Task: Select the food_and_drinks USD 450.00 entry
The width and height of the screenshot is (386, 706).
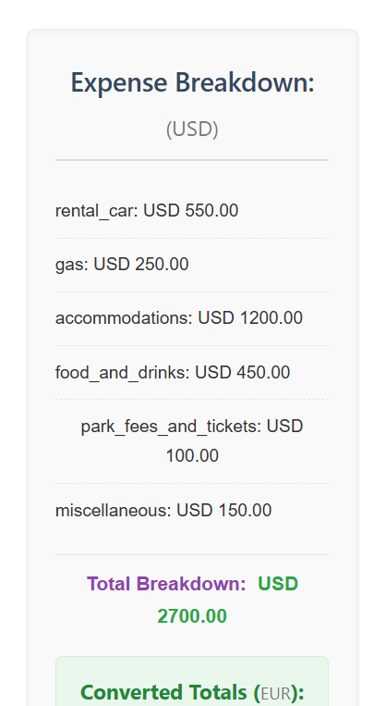Action: (192, 373)
